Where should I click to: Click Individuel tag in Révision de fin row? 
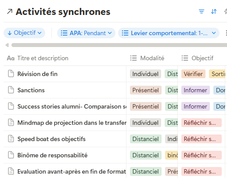(x=145, y=74)
